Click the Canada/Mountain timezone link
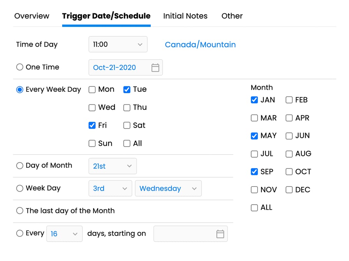Viewport: 349px width, 261px height. pos(200,44)
